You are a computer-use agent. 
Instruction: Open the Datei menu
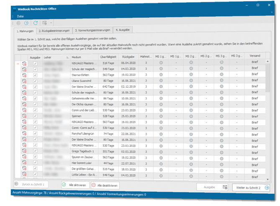coord(21,16)
